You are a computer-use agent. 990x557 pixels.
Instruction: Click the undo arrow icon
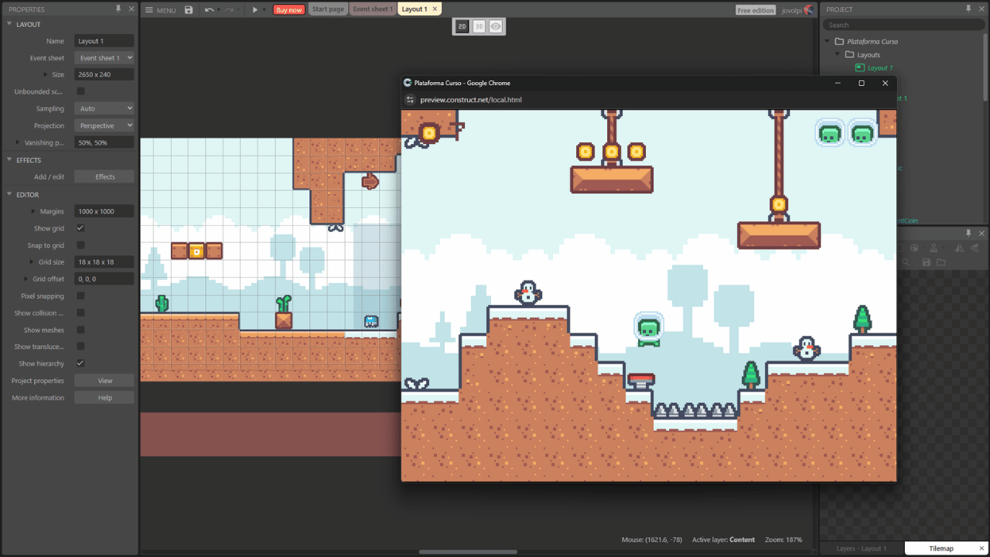tap(209, 10)
